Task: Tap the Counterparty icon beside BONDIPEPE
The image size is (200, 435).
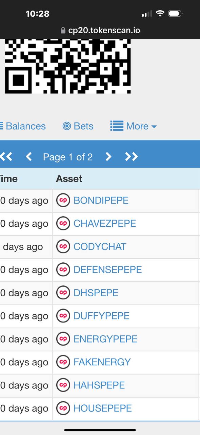Action: (x=63, y=200)
